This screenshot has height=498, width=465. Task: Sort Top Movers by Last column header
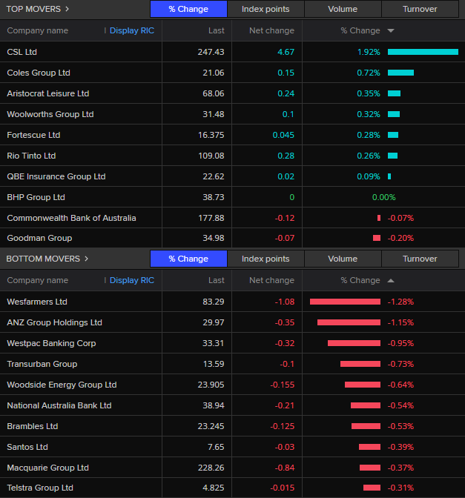click(x=217, y=30)
